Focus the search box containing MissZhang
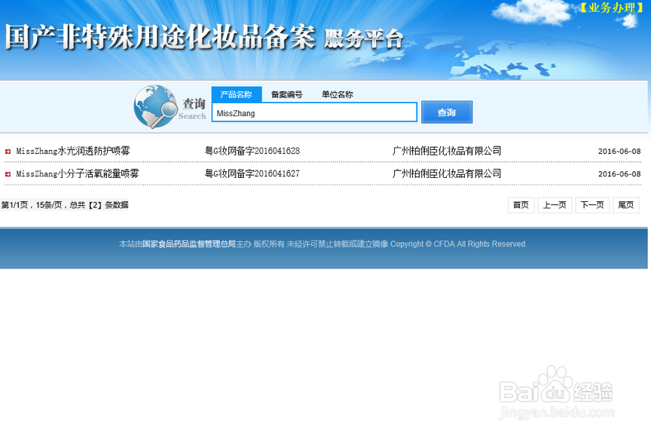This screenshot has height=435, width=651. point(314,112)
